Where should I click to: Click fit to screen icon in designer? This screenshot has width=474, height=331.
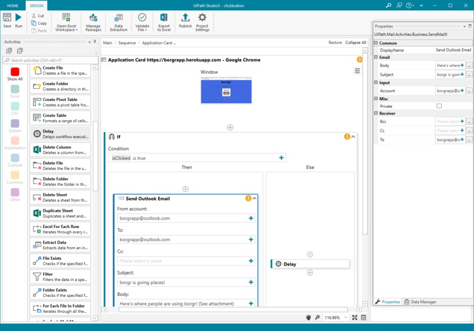pos(355,317)
